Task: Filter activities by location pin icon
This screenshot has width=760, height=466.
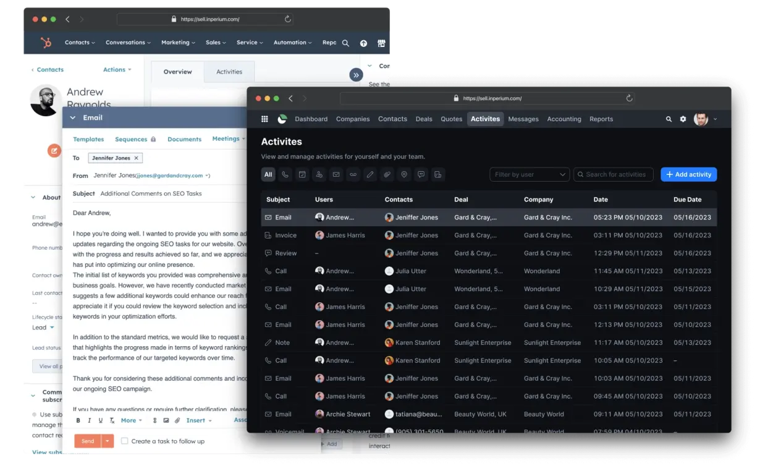Action: click(404, 175)
